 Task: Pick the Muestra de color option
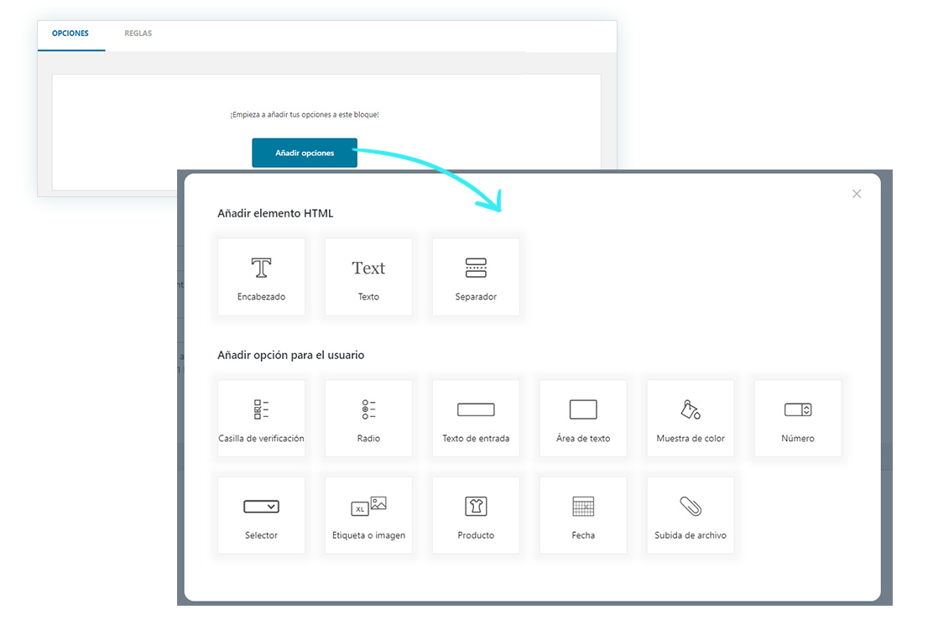tap(691, 419)
